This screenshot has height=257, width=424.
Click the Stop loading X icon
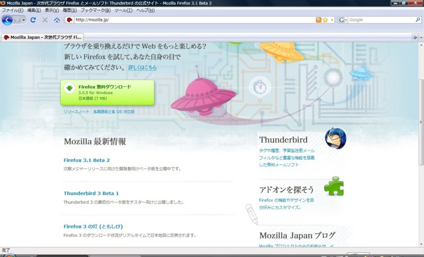point(45,20)
